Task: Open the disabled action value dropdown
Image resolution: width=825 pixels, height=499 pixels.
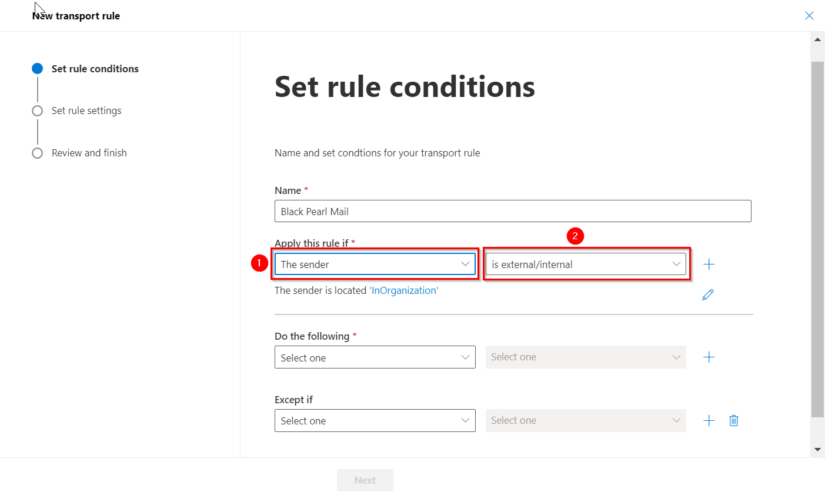Action: tap(586, 357)
